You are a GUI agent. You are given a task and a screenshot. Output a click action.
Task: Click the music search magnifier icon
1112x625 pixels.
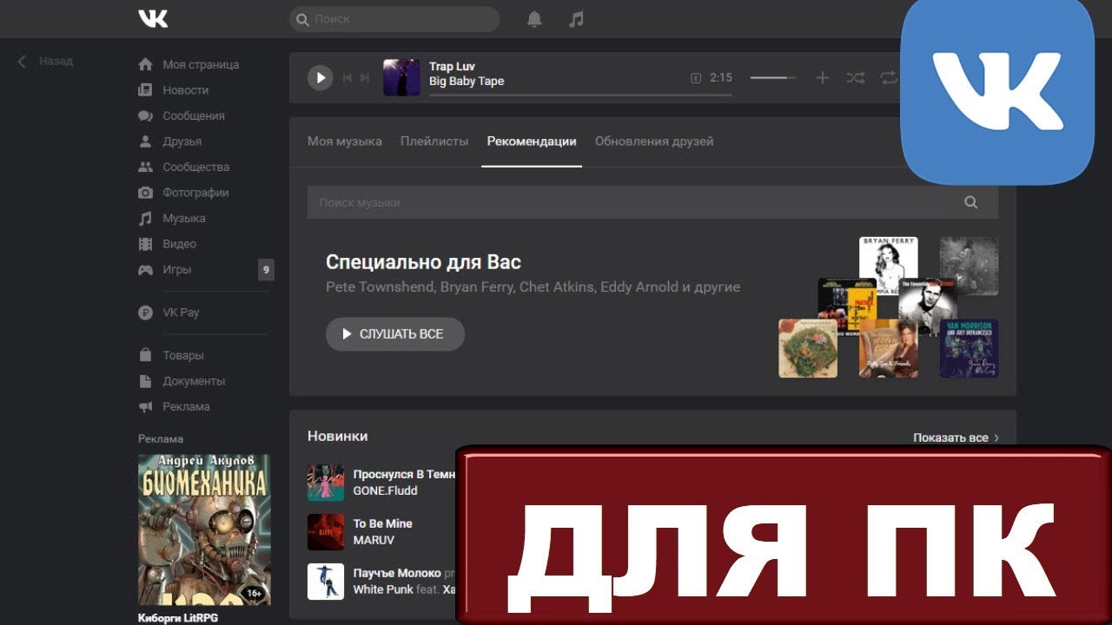971,202
